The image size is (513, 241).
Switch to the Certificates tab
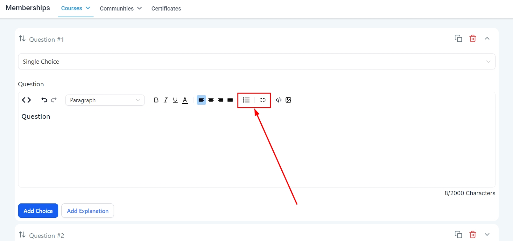pyautogui.click(x=166, y=9)
